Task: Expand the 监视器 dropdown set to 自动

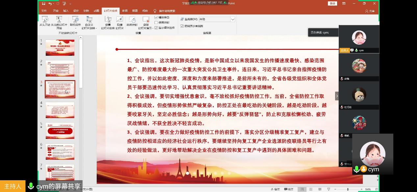Action: pyautogui.click(x=233, y=19)
